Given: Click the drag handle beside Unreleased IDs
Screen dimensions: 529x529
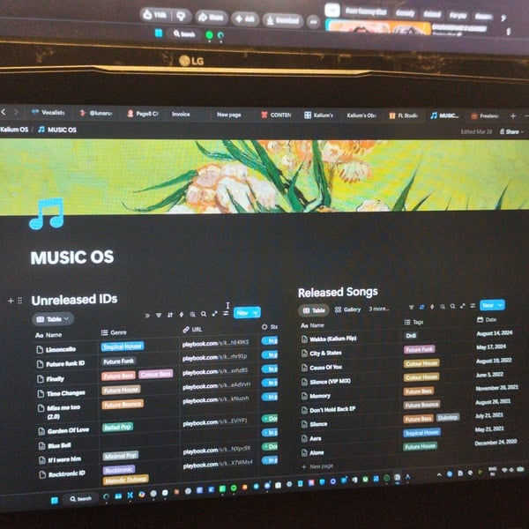Looking at the screenshot, I should pos(20,300).
